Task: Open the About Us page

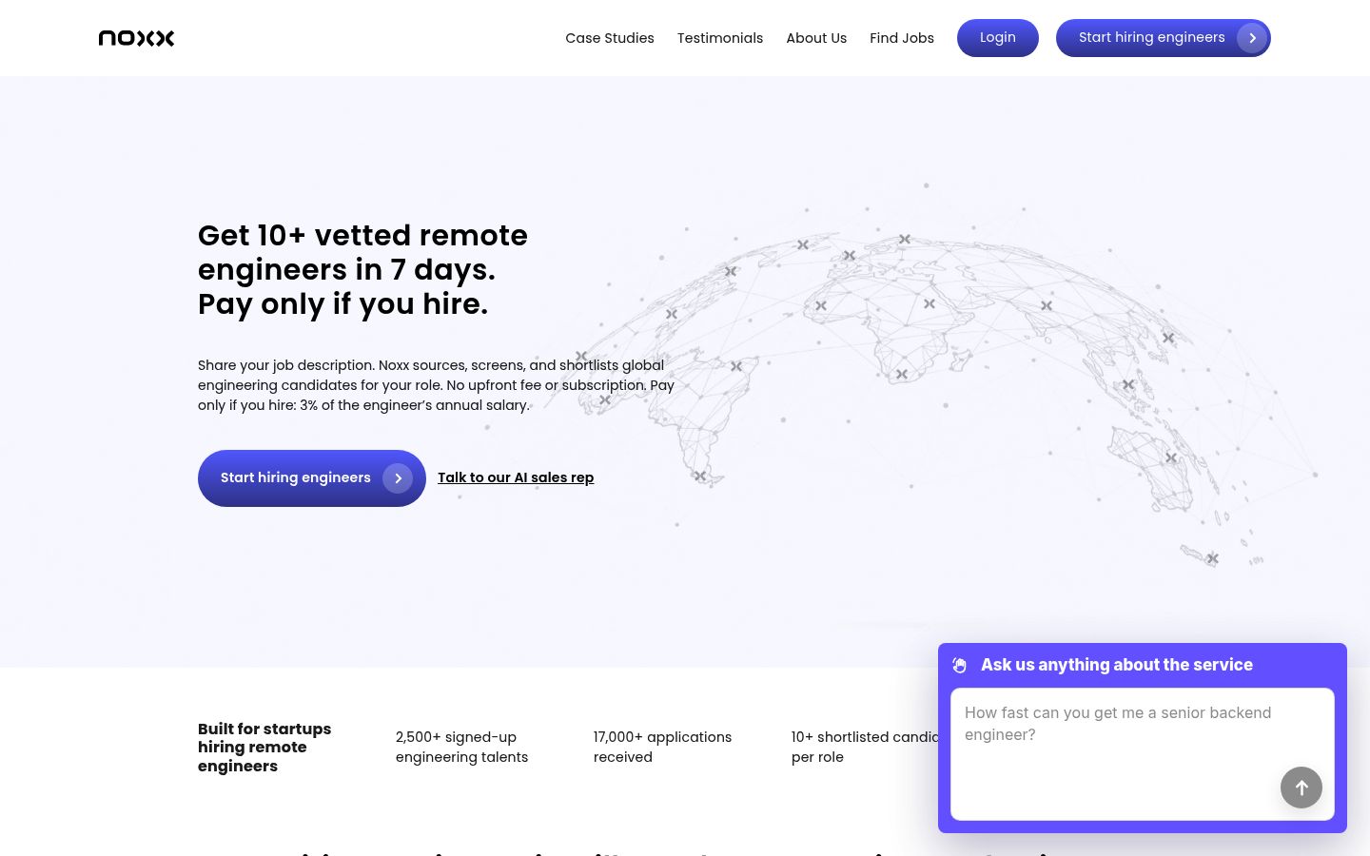Action: tap(816, 38)
